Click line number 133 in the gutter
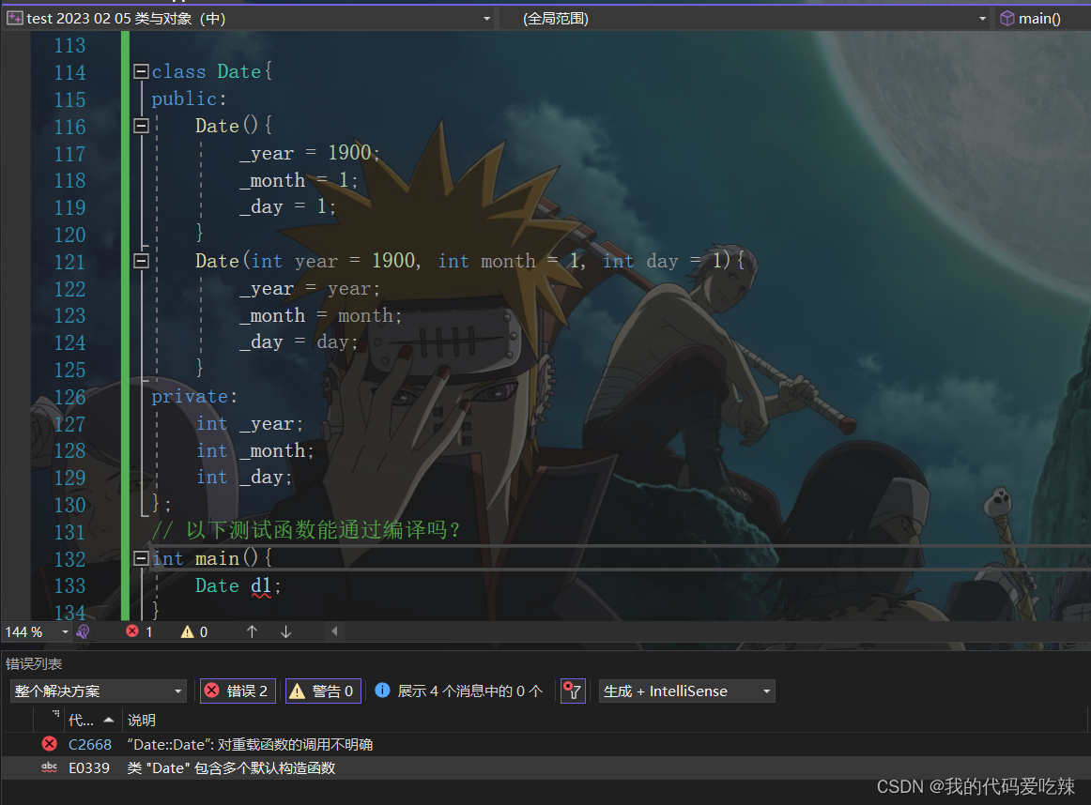 coord(69,586)
